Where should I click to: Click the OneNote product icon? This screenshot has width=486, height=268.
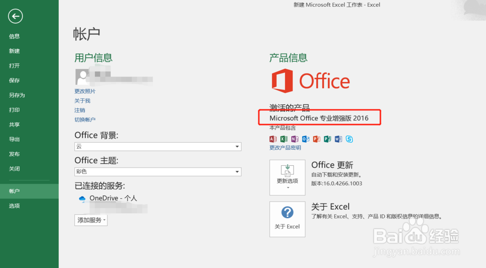point(295,139)
